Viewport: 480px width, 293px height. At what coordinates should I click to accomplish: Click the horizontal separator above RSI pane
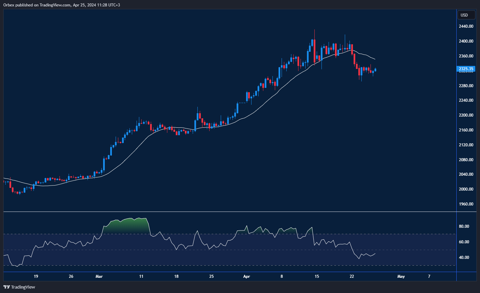[230, 212]
